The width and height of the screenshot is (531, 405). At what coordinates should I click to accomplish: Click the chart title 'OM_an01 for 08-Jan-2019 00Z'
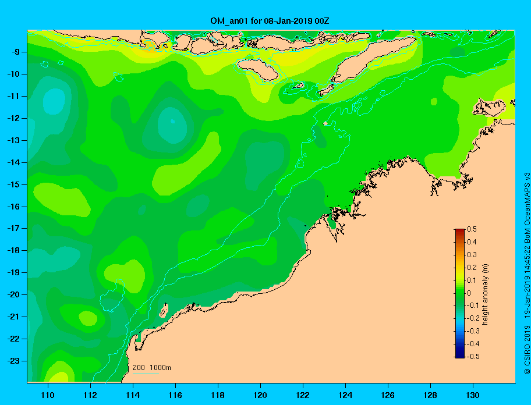(270, 21)
